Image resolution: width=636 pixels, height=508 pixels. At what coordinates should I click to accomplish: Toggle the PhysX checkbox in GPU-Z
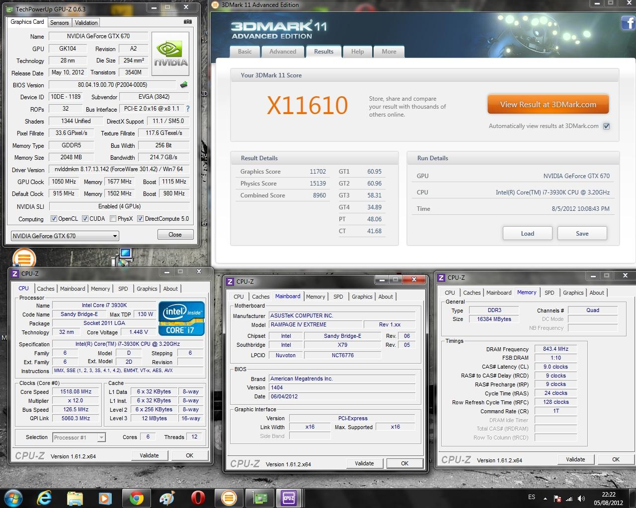[113, 219]
